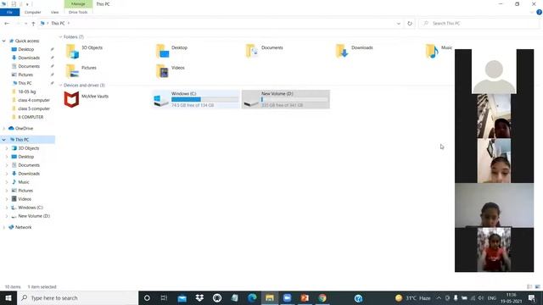Expand Windows (C:) tree node
The height and width of the screenshot is (305, 543).
click(x=7, y=208)
